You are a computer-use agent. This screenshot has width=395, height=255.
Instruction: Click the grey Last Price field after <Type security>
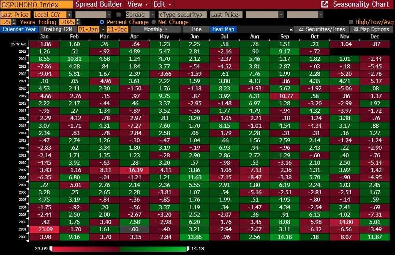[226, 15]
